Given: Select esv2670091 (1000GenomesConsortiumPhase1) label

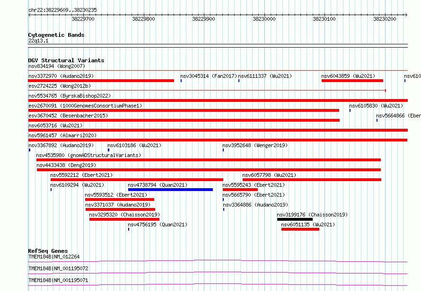Looking at the screenshot, I should pyautogui.click(x=85, y=106).
